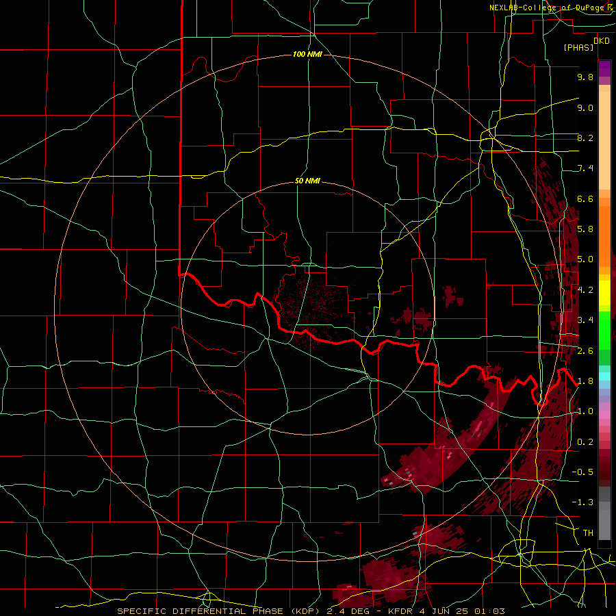Click the 5.8 legend value
This screenshot has width=616, height=616.
point(585,229)
